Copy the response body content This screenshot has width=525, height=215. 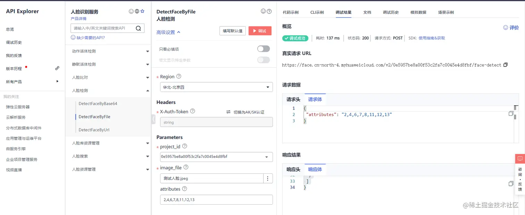coord(511,183)
